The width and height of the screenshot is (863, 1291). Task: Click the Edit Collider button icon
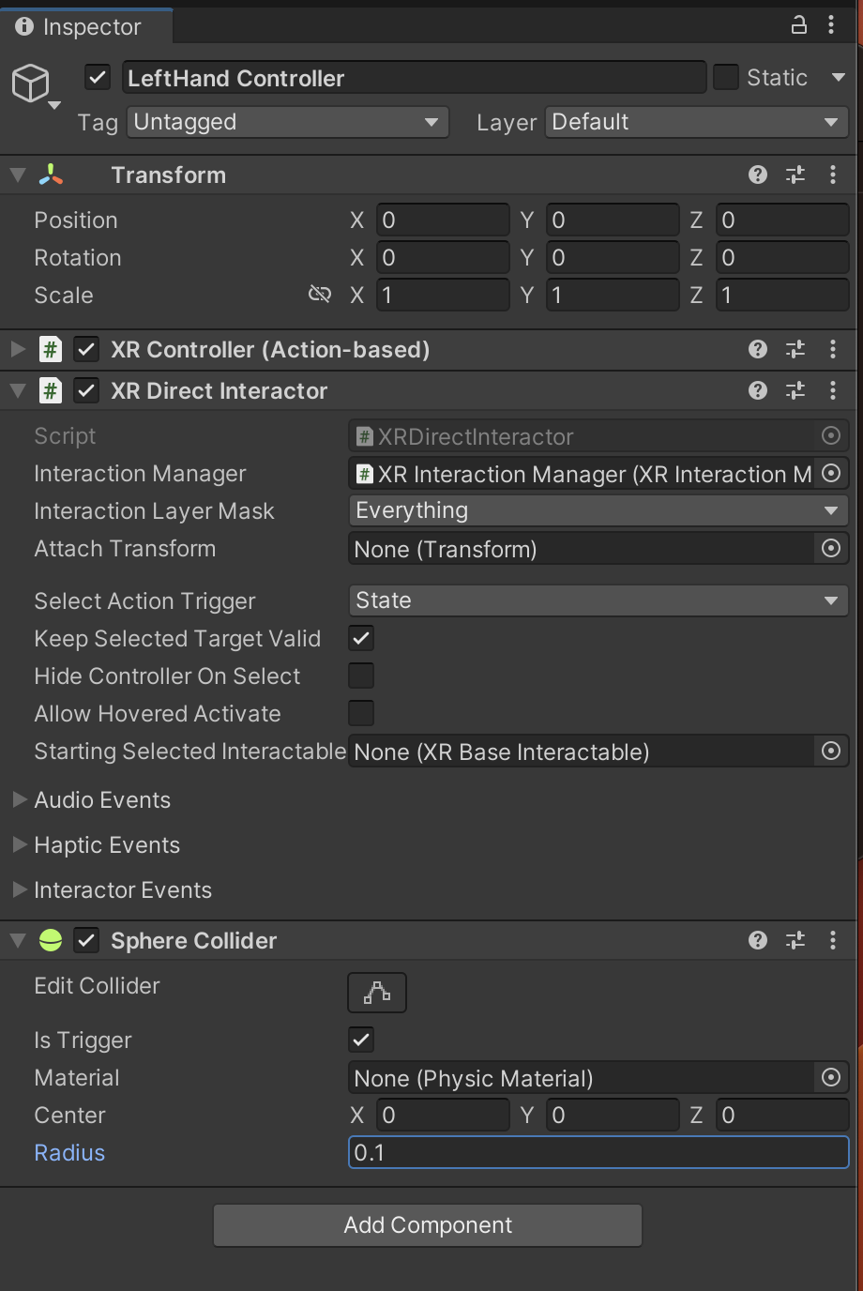coord(377,993)
